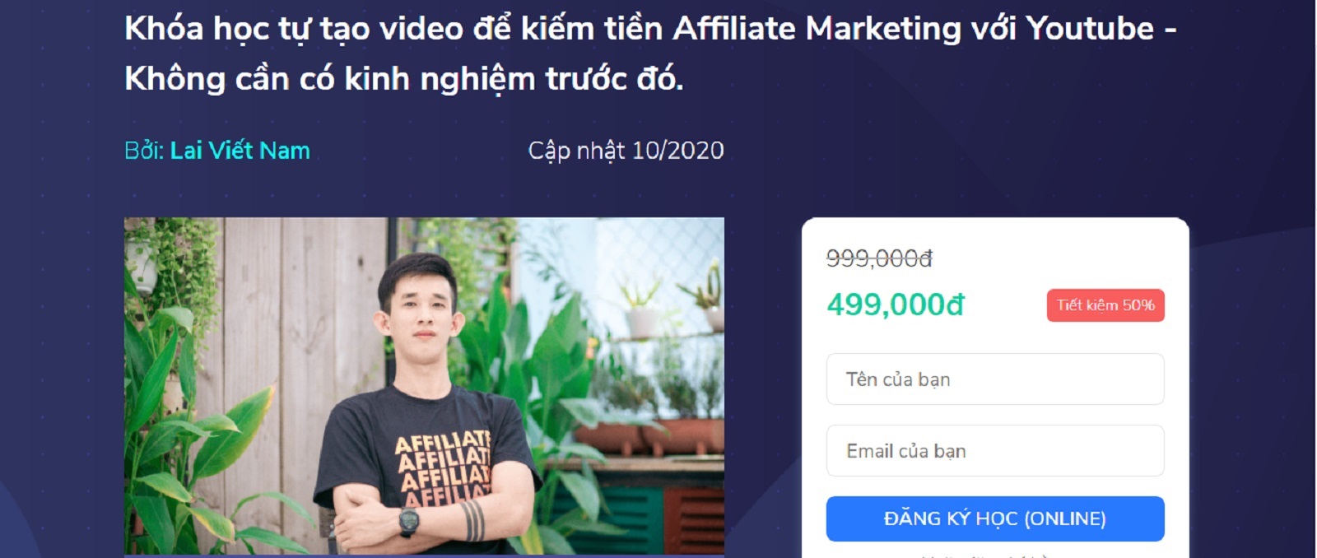Click the cut-off text below register button
The width and height of the screenshot is (1317, 558).
tap(984, 555)
